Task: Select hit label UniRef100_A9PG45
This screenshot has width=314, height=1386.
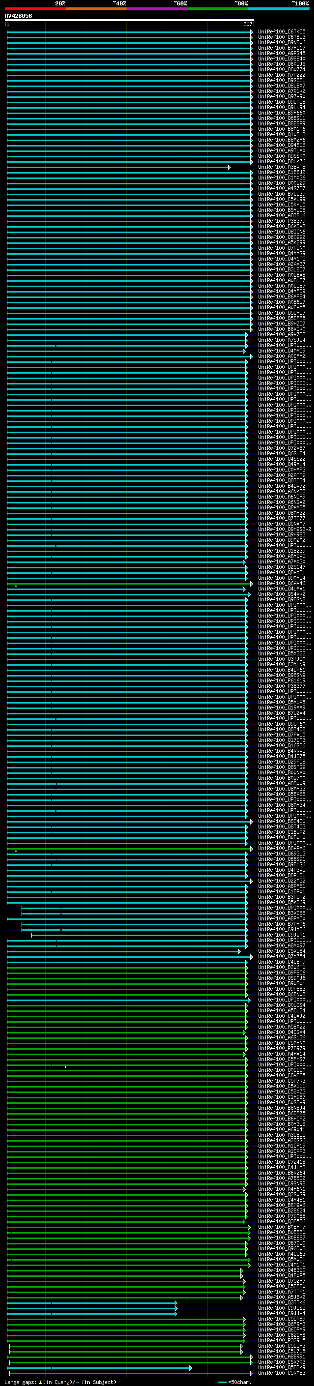Action: click(282, 53)
